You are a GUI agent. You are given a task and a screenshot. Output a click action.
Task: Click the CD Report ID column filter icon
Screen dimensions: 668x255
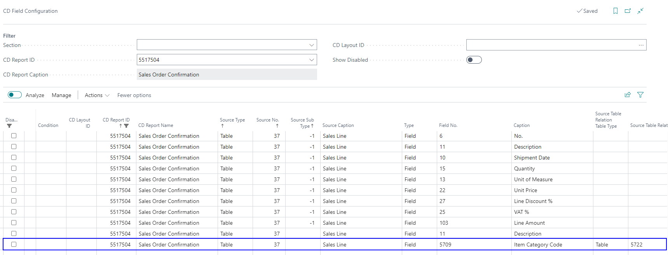click(126, 126)
